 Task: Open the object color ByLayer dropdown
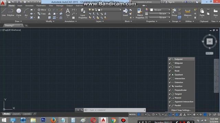pyautogui.click(x=160, y=10)
